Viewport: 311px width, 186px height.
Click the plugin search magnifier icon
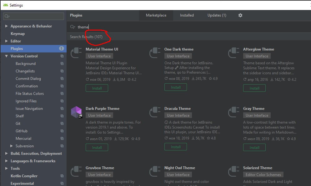pyautogui.click(x=73, y=27)
